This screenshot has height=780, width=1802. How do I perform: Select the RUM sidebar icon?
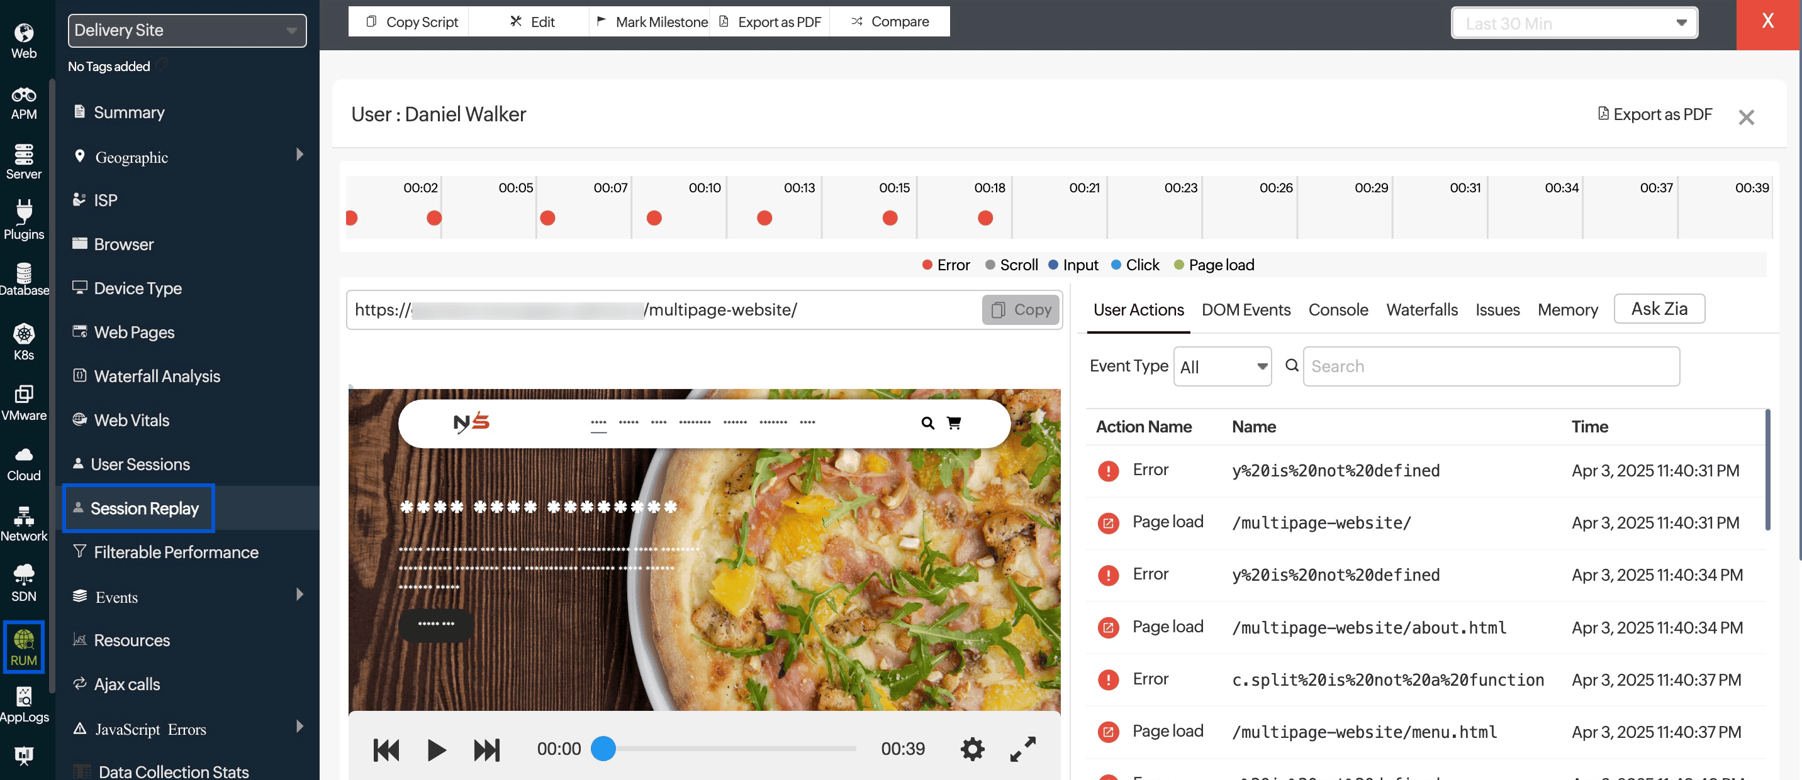[x=24, y=647]
